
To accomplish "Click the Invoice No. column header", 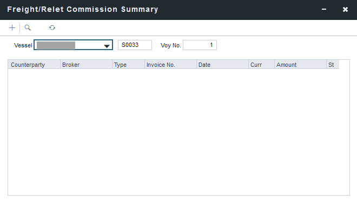I will 170,65.
